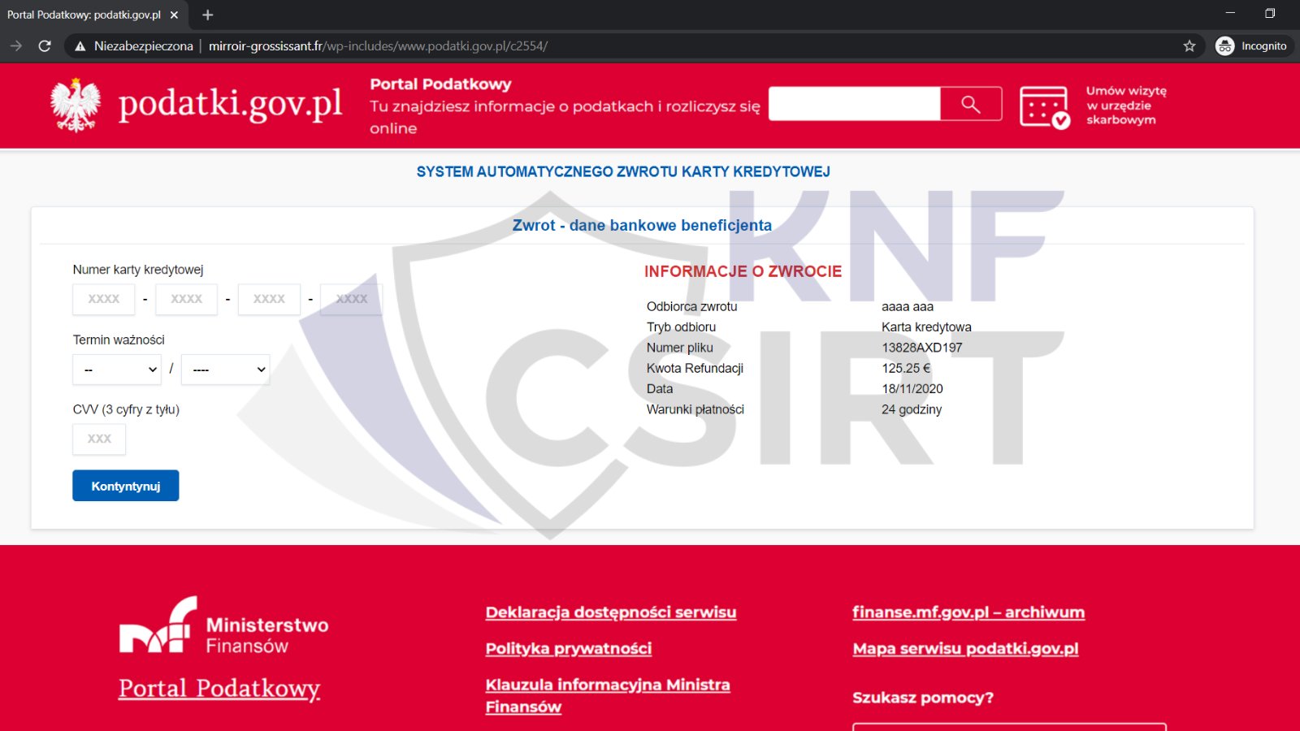
Task: Bookmark page with star icon
Action: click(1189, 46)
